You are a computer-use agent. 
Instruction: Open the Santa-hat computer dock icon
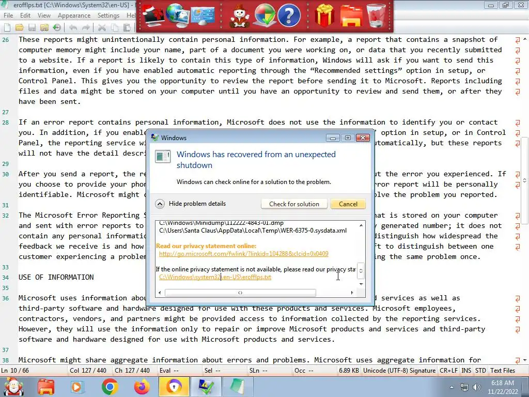152,16
